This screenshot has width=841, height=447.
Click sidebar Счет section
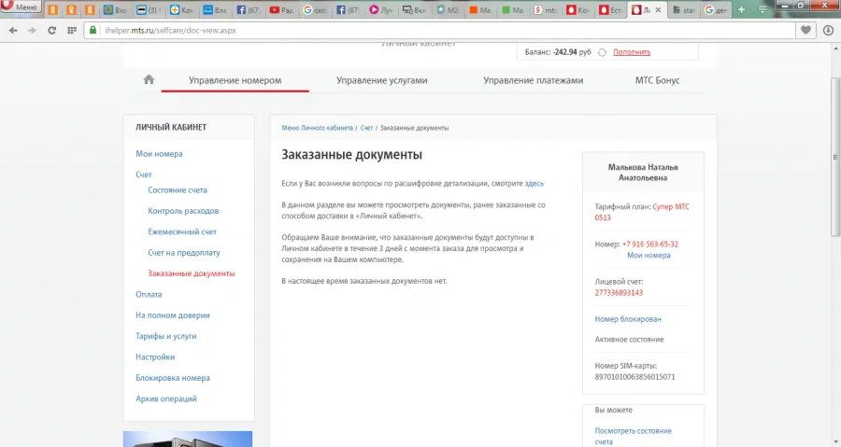(144, 175)
